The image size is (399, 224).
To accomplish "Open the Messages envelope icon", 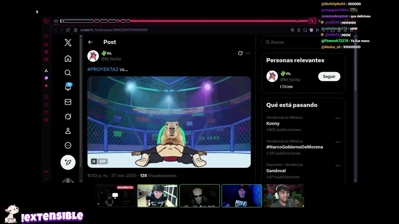I will point(68,102).
